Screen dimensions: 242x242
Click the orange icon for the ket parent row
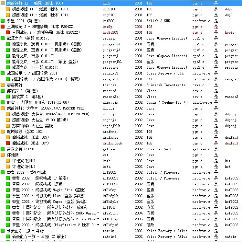(3, 155)
